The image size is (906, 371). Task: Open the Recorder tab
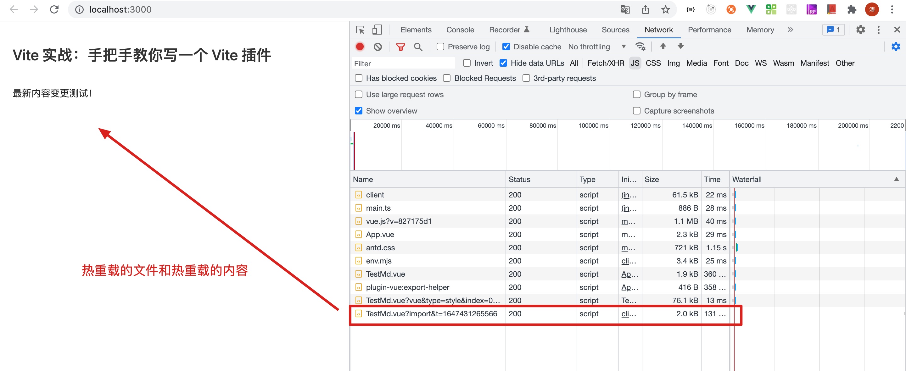(x=509, y=30)
